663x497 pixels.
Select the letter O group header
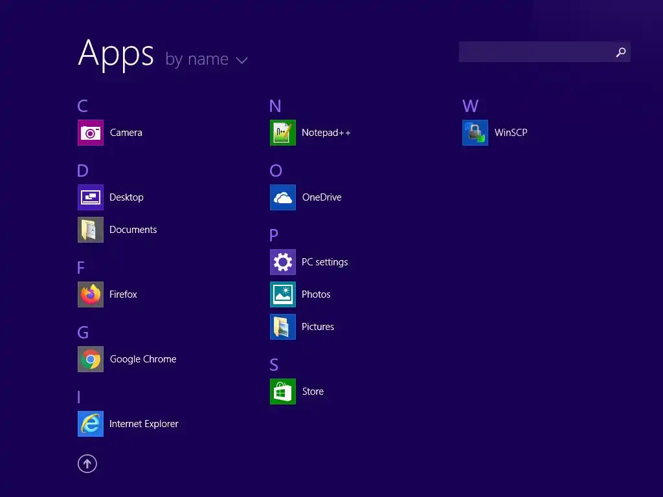click(276, 171)
